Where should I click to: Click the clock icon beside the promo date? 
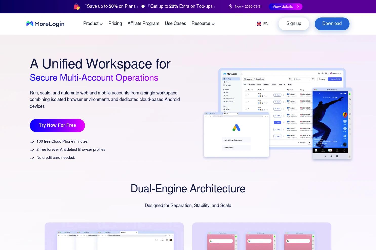[230, 7]
